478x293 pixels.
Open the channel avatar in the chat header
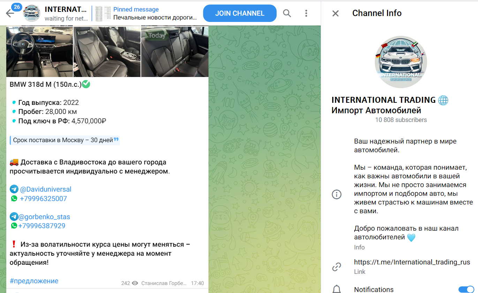coord(32,13)
